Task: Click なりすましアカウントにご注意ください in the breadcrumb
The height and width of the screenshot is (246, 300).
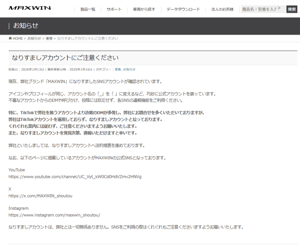Action: point(88,38)
